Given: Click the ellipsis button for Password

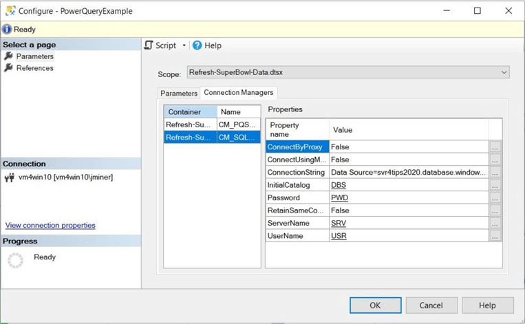Looking at the screenshot, I should (495, 198).
